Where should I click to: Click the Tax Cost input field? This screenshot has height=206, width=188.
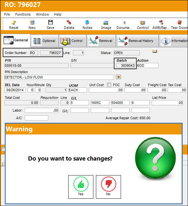click(177, 90)
